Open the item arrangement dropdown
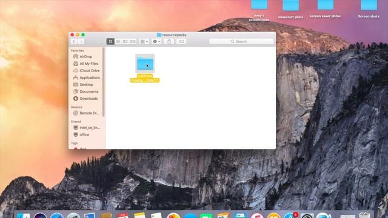 pyautogui.click(x=144, y=42)
